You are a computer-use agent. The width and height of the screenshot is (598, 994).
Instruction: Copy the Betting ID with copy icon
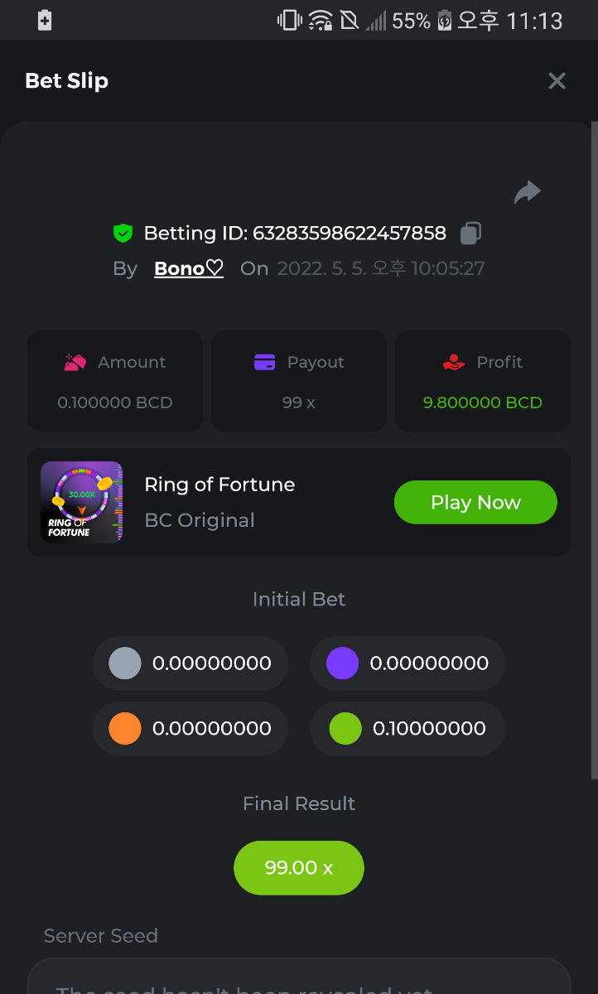pyautogui.click(x=470, y=234)
